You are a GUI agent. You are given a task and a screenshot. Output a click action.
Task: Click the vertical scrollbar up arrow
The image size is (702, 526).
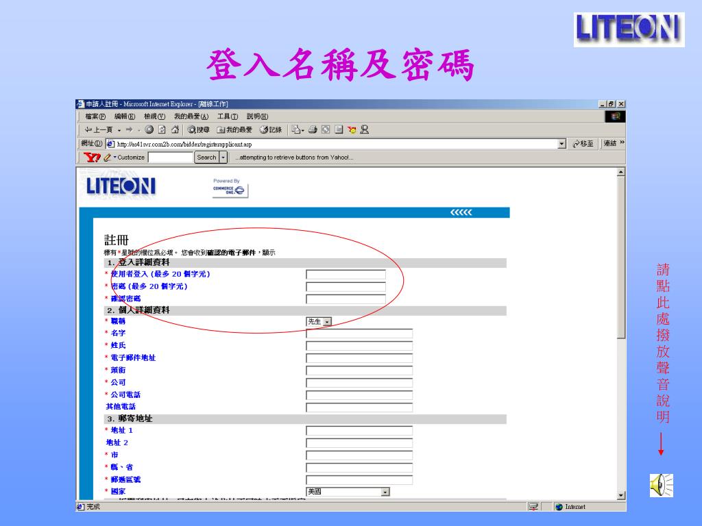click(x=621, y=172)
